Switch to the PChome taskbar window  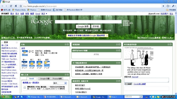coord(35,97)
